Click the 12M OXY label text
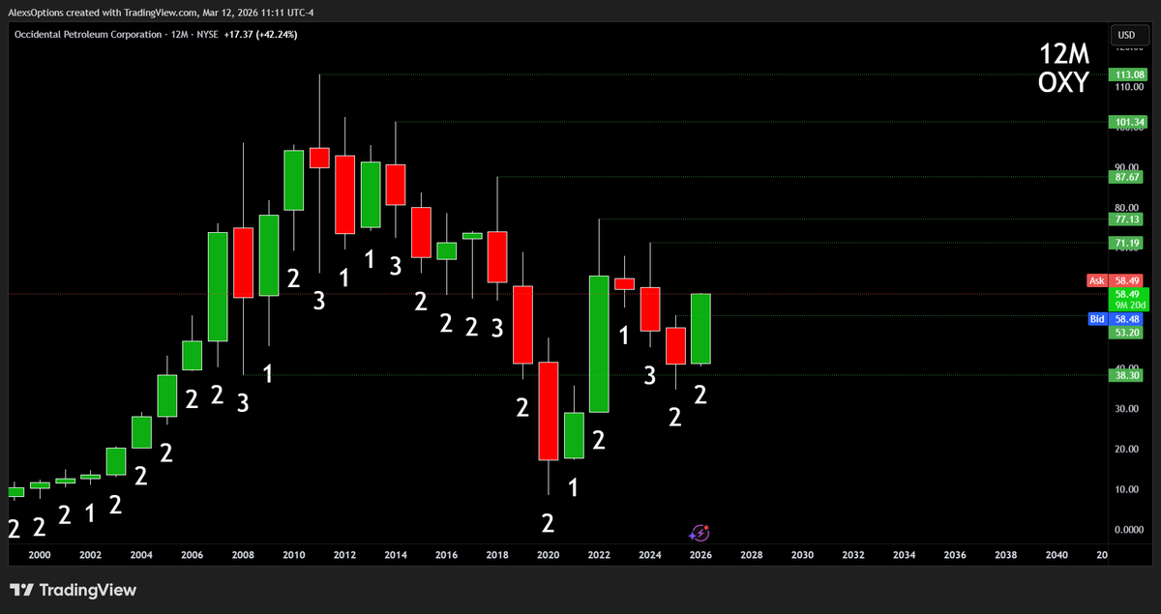 tap(1063, 69)
